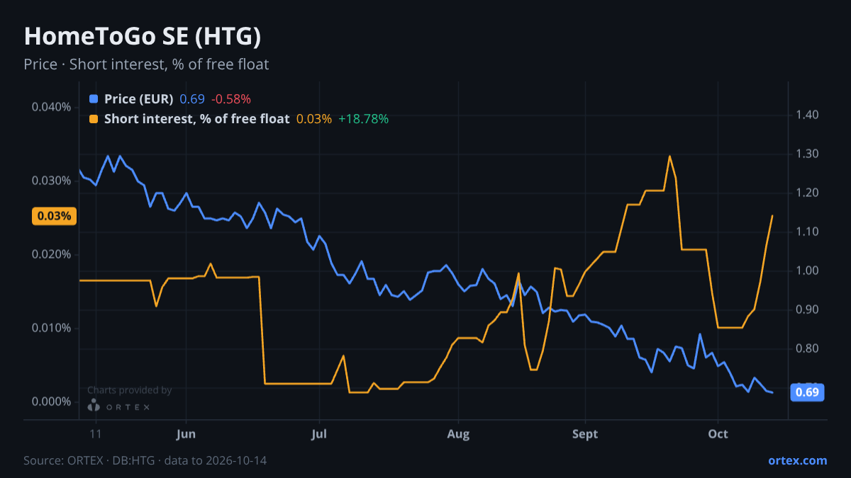Click the Sept x-axis label
Screen dimensions: 851x478
tap(585, 434)
